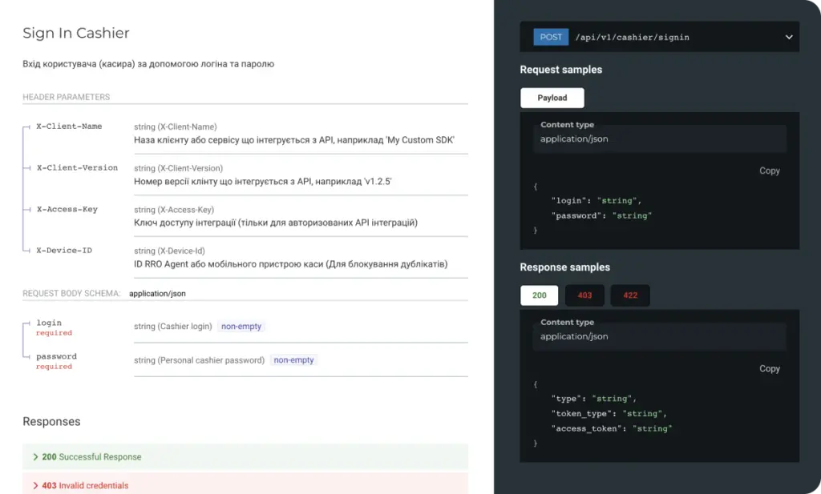
Task: Open the endpoint selector dropdown
Action: click(x=787, y=37)
